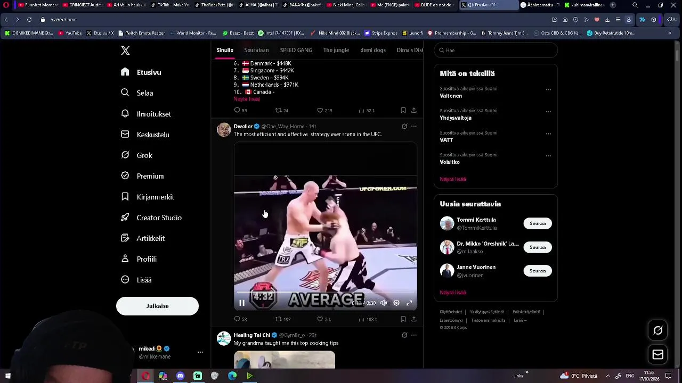Screen dimensions: 682x383
Task: Switch to the demi dogs tab
Action: 373,50
